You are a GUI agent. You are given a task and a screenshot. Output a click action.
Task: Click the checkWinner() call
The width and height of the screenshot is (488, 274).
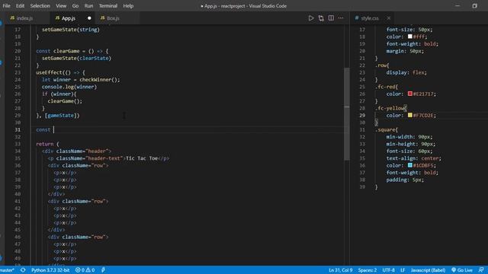click(99, 79)
